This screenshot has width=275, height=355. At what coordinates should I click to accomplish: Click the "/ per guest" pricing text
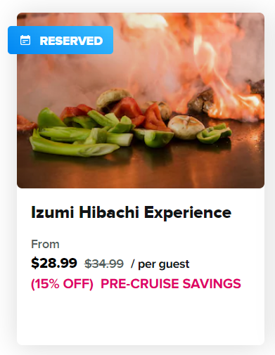coord(160,264)
